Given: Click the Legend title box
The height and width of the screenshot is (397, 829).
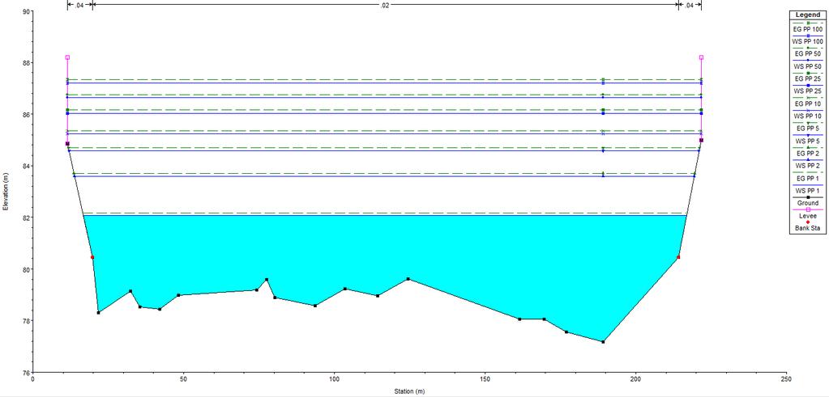Looking at the screenshot, I should tap(808, 15).
